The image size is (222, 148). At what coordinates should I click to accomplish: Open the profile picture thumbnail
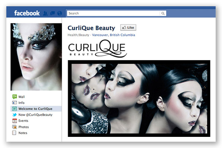36,57
